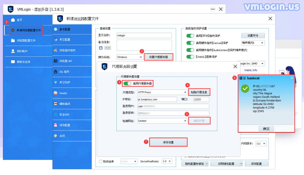Close the proxy server settings dialog
This screenshot has width=304, height=175.
click(x=235, y=66)
